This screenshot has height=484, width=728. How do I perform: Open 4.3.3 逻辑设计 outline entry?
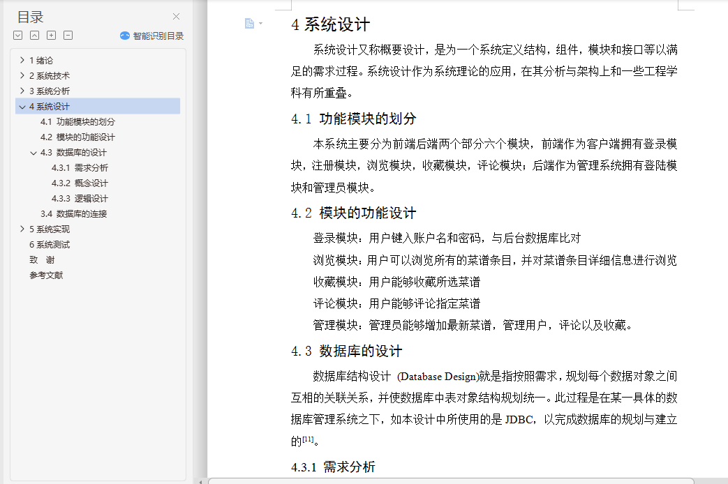pyautogui.click(x=80, y=198)
